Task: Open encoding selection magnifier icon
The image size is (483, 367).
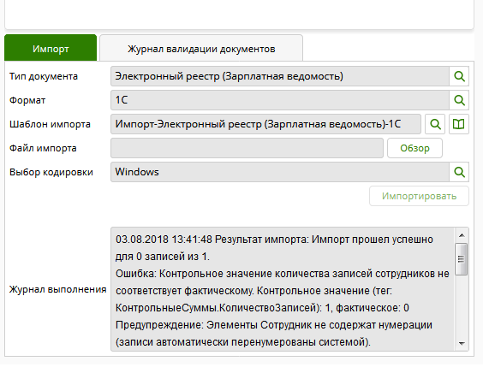Action: [459, 172]
